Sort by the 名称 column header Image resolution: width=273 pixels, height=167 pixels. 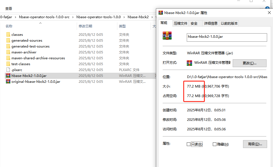click(x=9, y=26)
